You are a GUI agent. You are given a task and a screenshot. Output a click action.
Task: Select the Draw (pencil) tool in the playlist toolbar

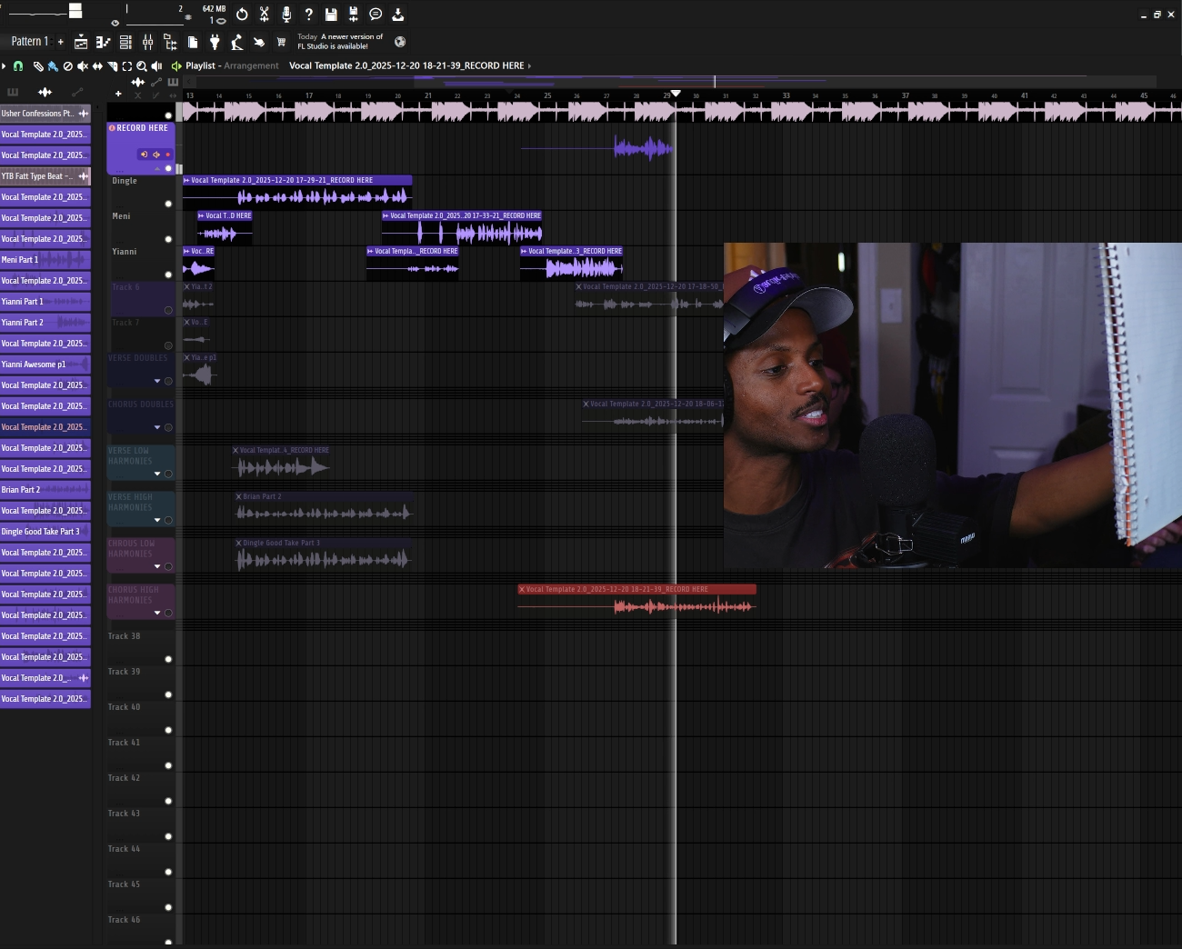39,66
